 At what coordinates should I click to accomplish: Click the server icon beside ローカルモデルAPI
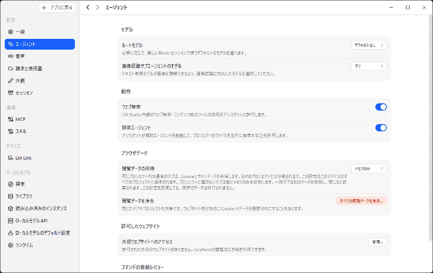[10, 221]
